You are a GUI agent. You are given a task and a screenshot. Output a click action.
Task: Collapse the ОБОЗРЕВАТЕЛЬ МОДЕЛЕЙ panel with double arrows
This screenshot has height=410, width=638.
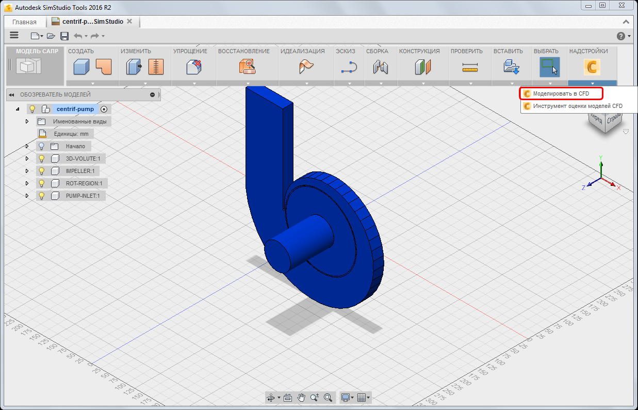coord(11,94)
